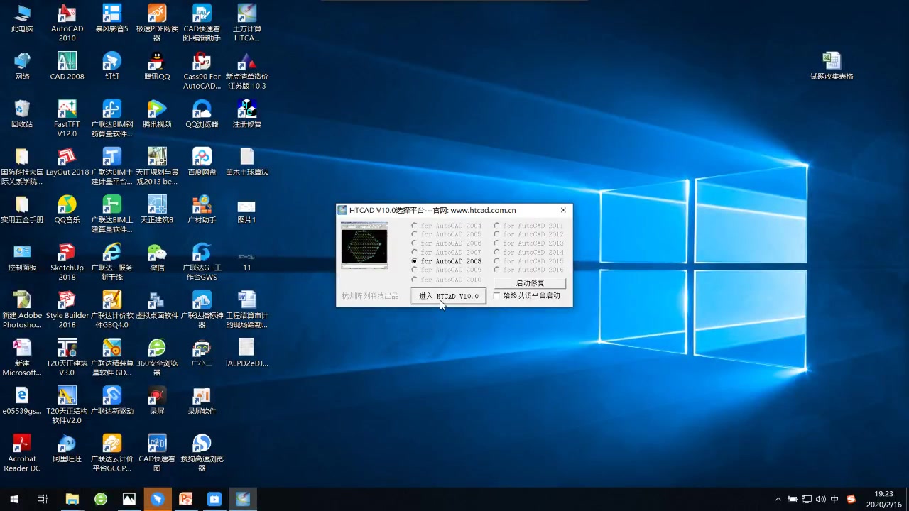Click the volume icon in system tray
The image size is (909, 511).
click(821, 500)
